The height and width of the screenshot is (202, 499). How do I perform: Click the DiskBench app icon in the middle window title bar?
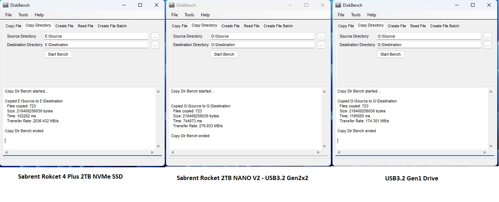click(172, 5)
